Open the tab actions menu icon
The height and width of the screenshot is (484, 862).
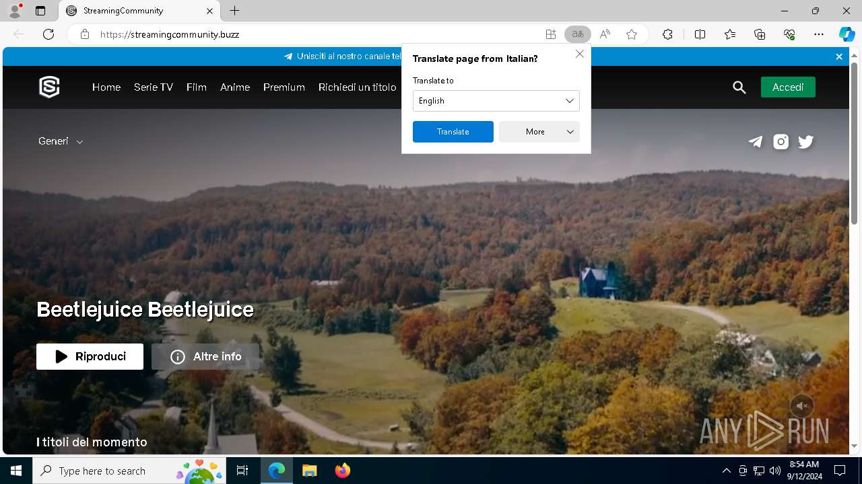40,11
